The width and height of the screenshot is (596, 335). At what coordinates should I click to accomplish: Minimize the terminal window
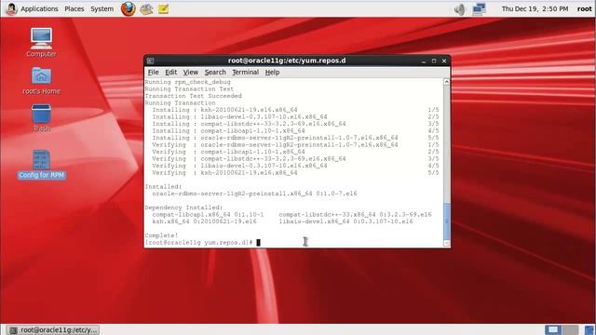tap(424, 60)
